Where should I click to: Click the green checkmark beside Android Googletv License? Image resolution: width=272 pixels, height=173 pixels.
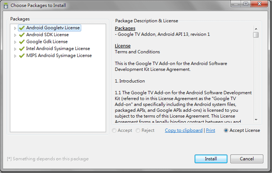(22, 28)
